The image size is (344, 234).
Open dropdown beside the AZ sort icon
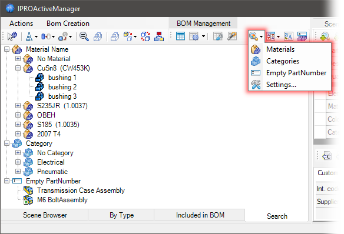[278, 36]
